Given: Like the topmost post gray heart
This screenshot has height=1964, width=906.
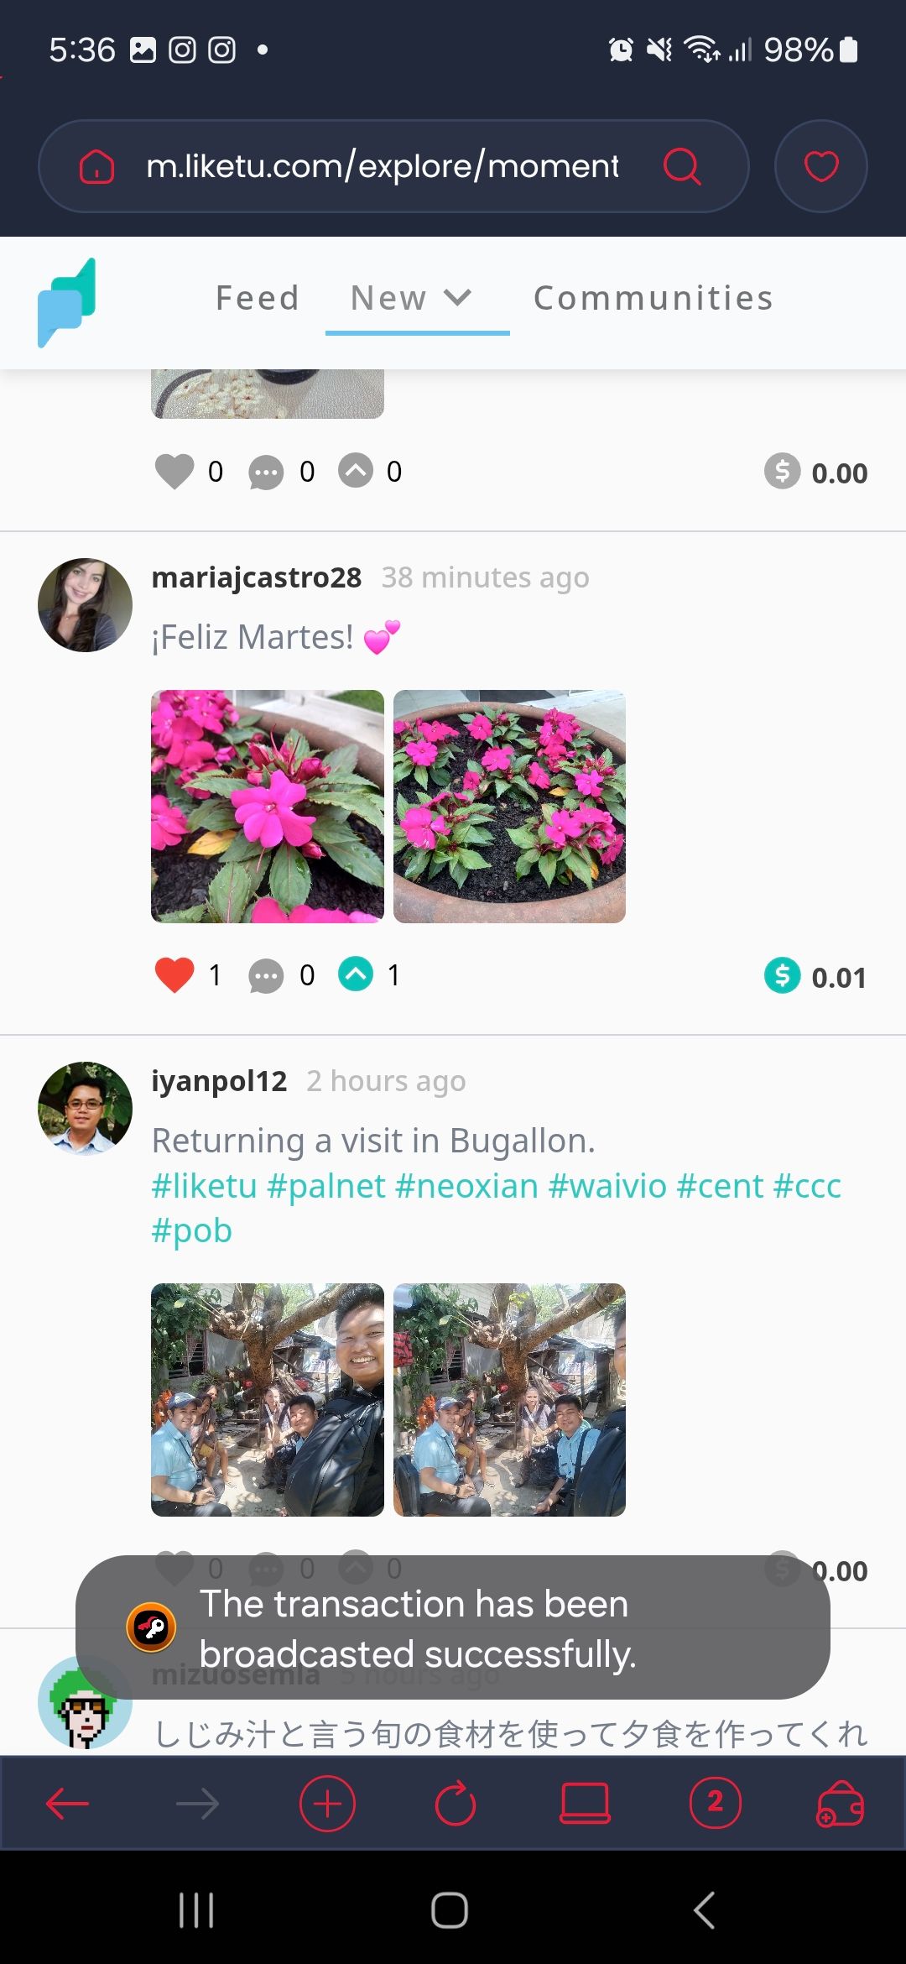Looking at the screenshot, I should click(x=174, y=471).
